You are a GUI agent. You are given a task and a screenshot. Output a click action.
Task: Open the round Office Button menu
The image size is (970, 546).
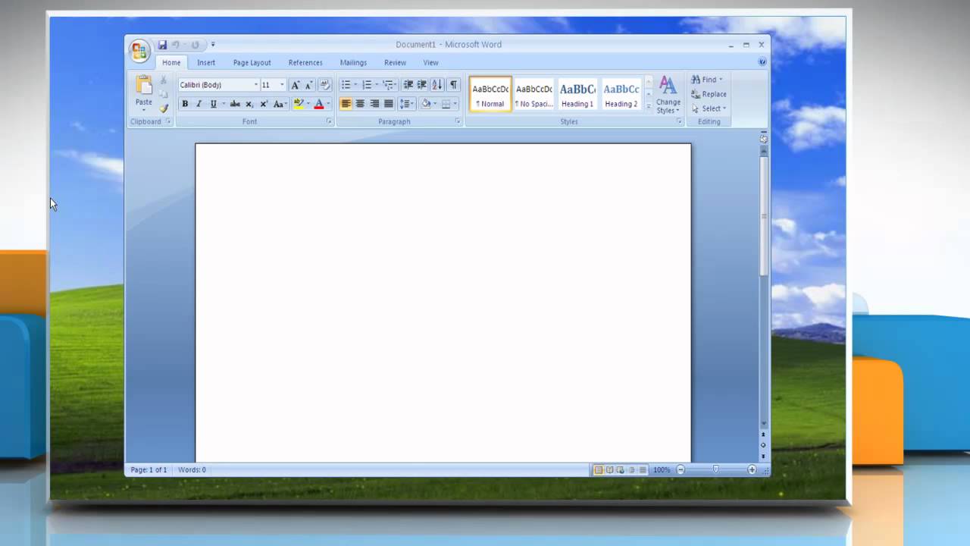pos(139,51)
